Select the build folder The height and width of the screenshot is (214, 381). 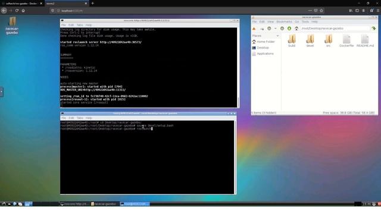(x=292, y=40)
